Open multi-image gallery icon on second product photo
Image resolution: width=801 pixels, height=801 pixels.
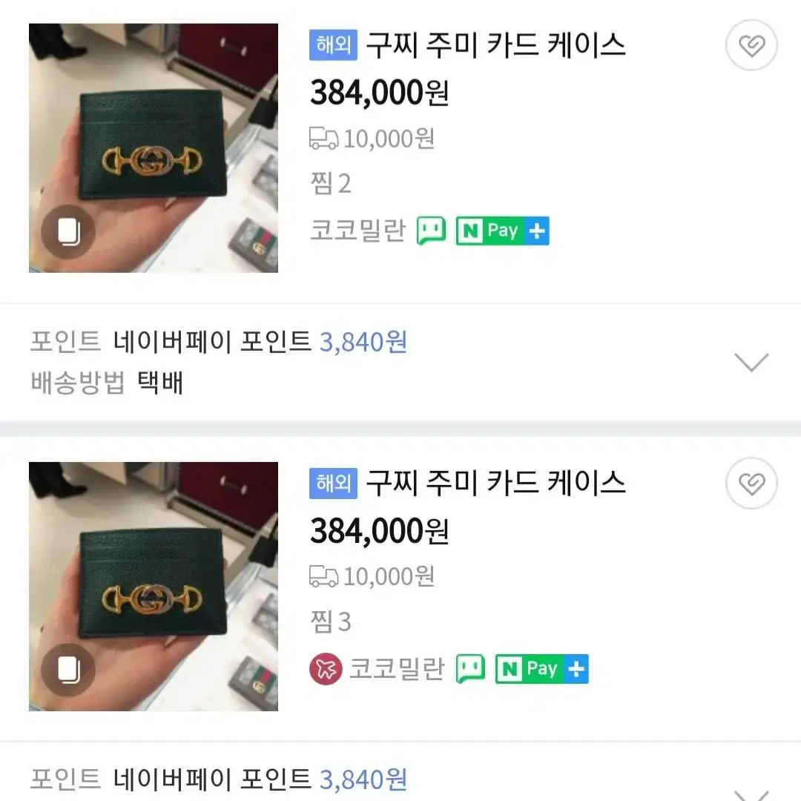click(68, 670)
